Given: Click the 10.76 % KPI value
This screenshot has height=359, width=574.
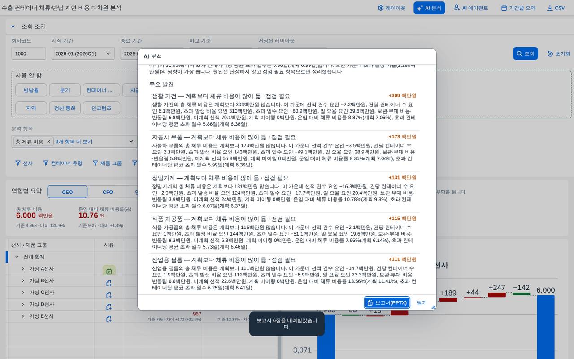Looking at the screenshot, I should tap(91, 215).
